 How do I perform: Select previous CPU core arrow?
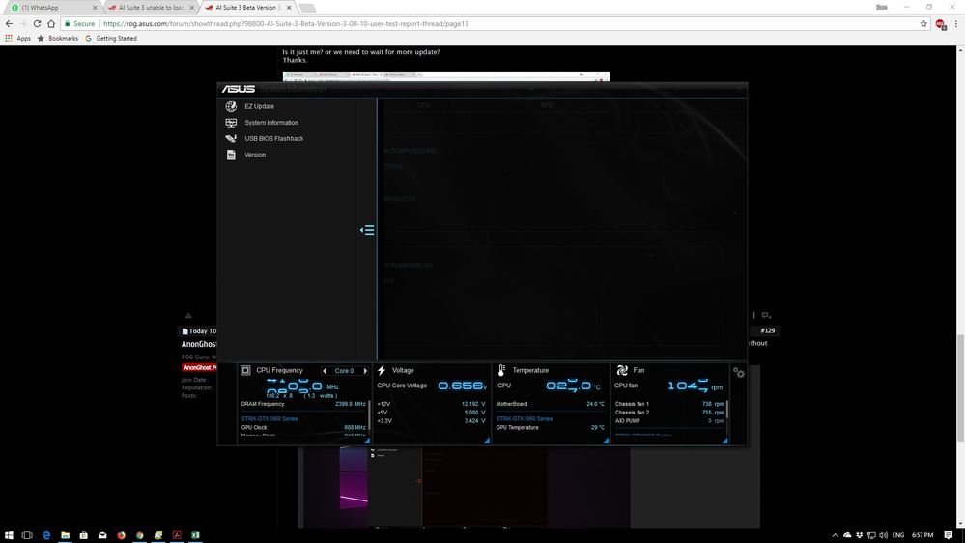(x=325, y=371)
